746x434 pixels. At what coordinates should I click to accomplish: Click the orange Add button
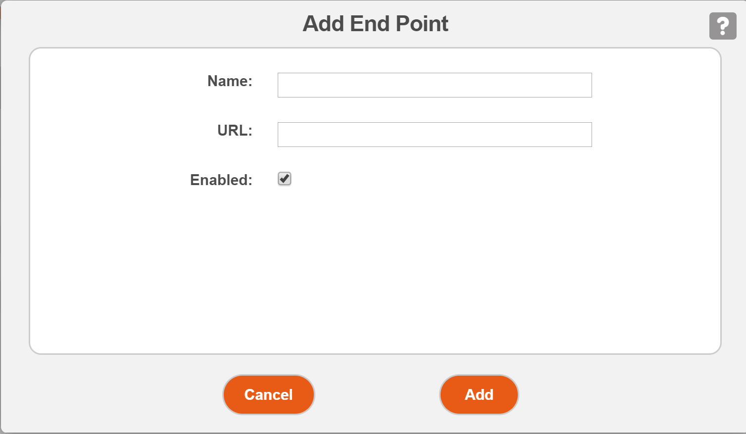[479, 394]
